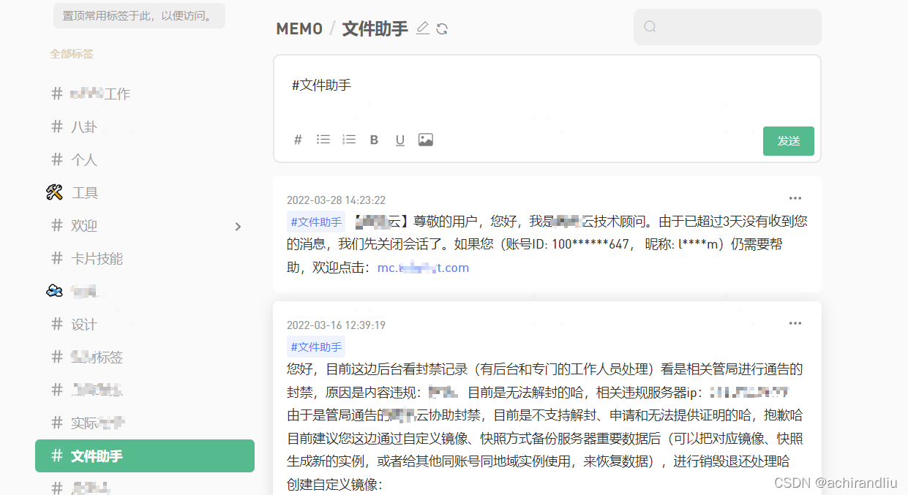Insert a bulleted list in editor

click(323, 140)
